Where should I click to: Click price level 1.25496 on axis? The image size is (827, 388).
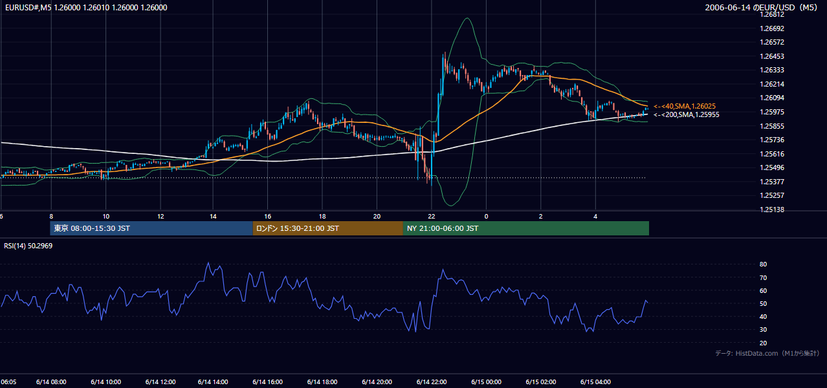771,167
